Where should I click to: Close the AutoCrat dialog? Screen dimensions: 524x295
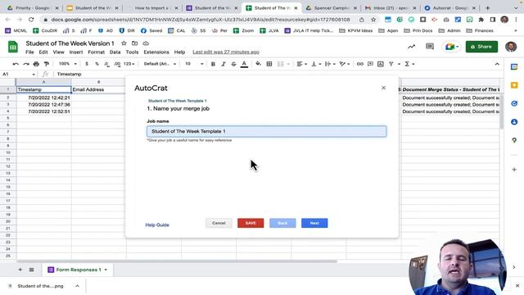[384, 88]
